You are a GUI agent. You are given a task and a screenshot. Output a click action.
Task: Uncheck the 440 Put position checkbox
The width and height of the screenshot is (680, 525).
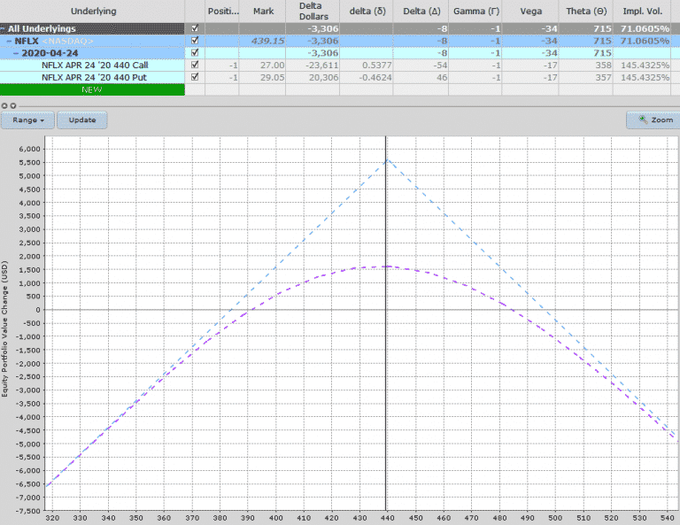[195, 77]
